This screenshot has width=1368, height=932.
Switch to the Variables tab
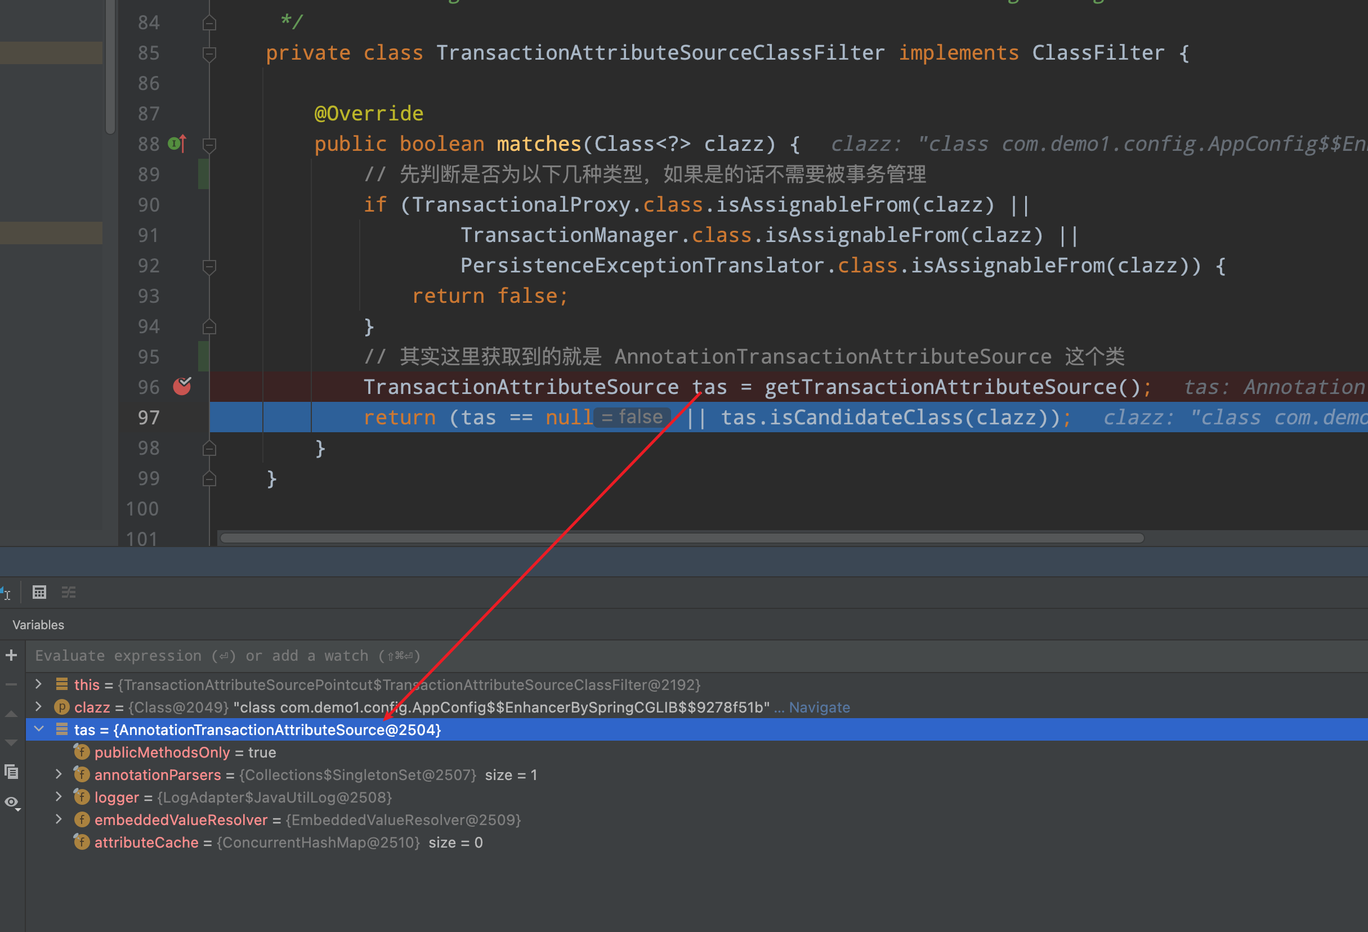38,624
